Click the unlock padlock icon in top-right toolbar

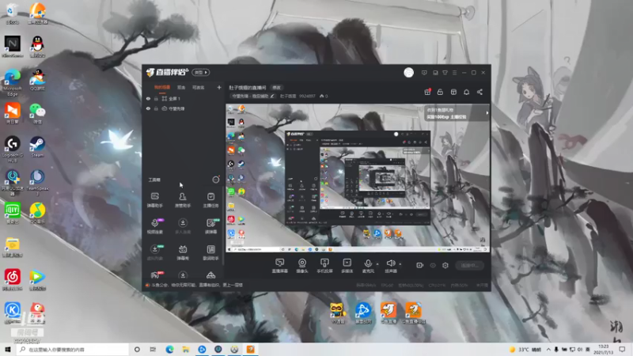440,92
